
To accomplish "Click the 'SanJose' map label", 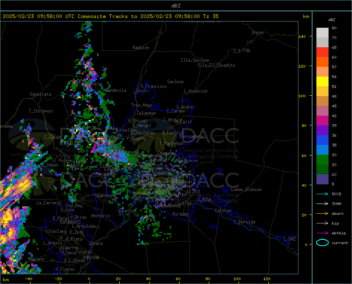I will [x=175, y=82].
